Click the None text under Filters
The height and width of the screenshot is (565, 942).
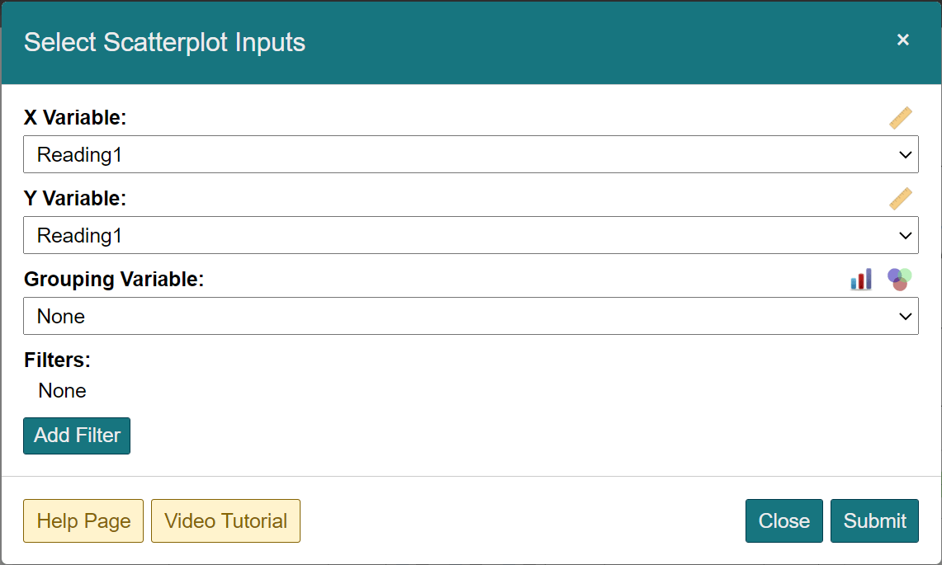click(x=62, y=391)
